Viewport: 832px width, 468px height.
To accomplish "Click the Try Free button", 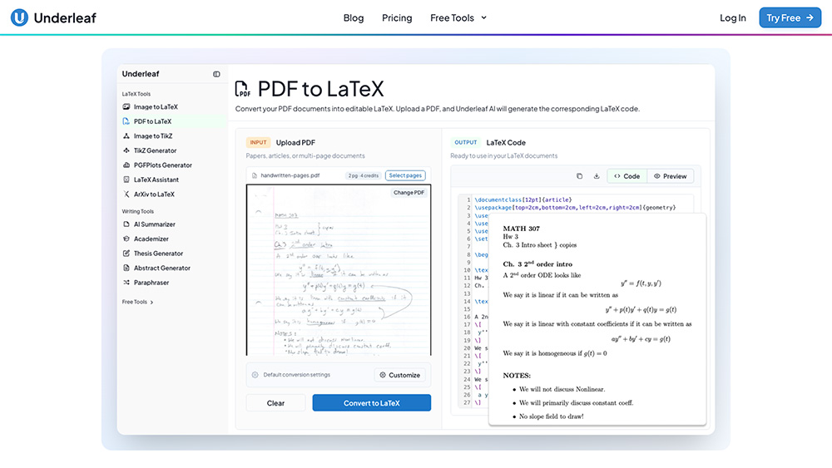I will click(x=790, y=17).
